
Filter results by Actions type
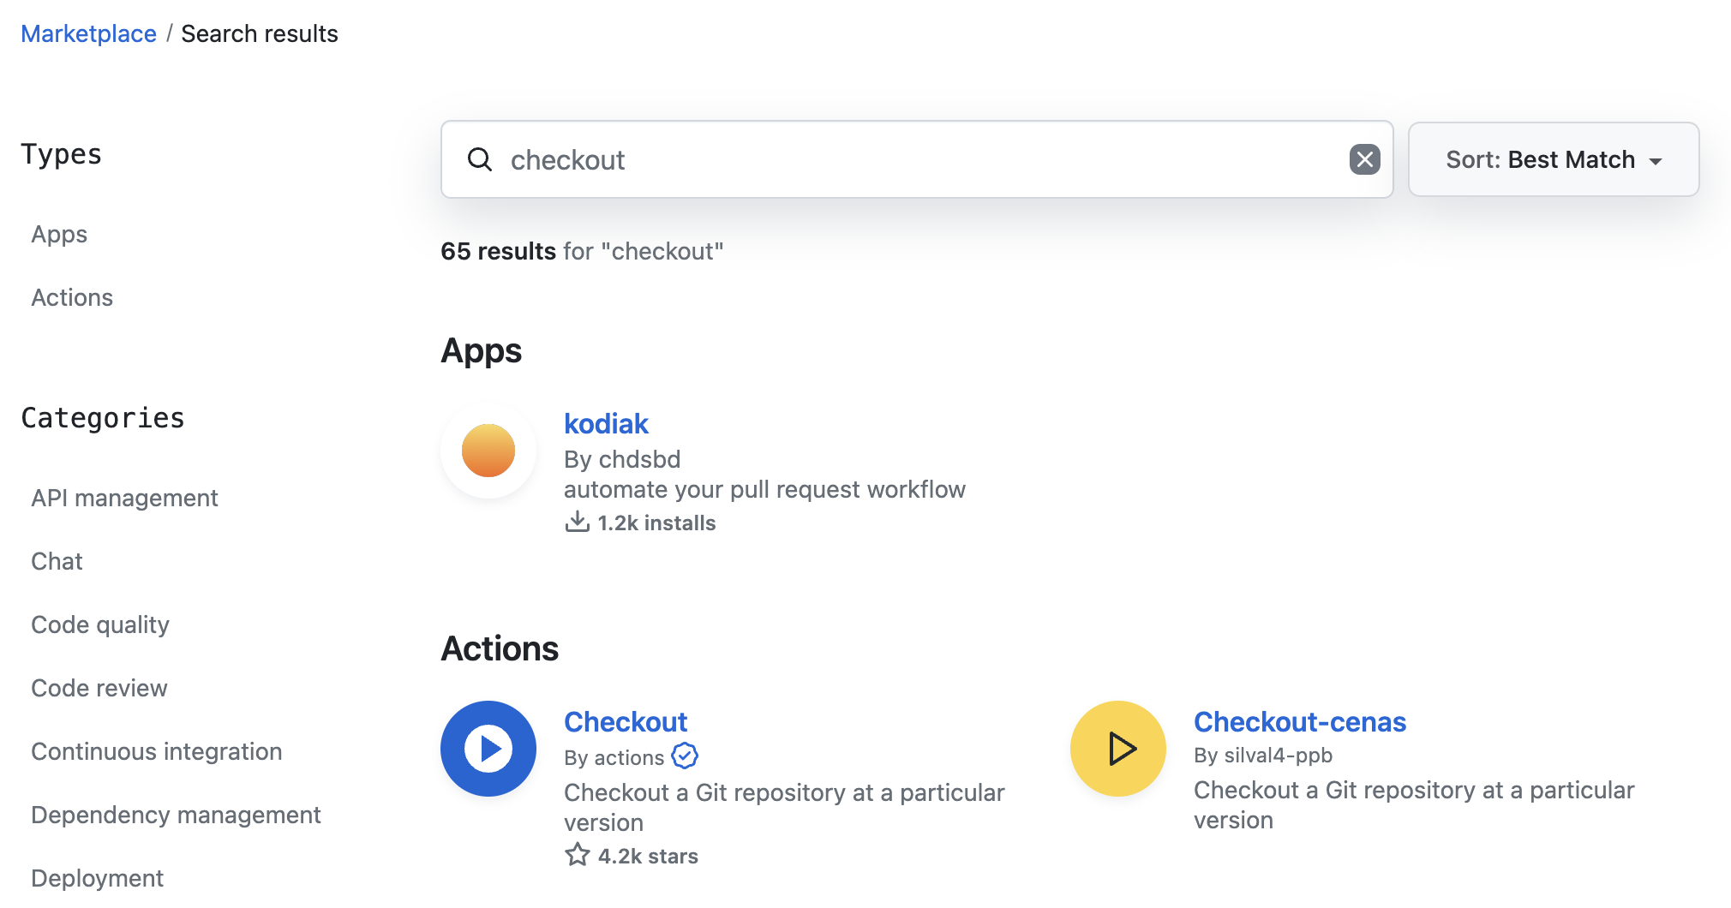(72, 297)
